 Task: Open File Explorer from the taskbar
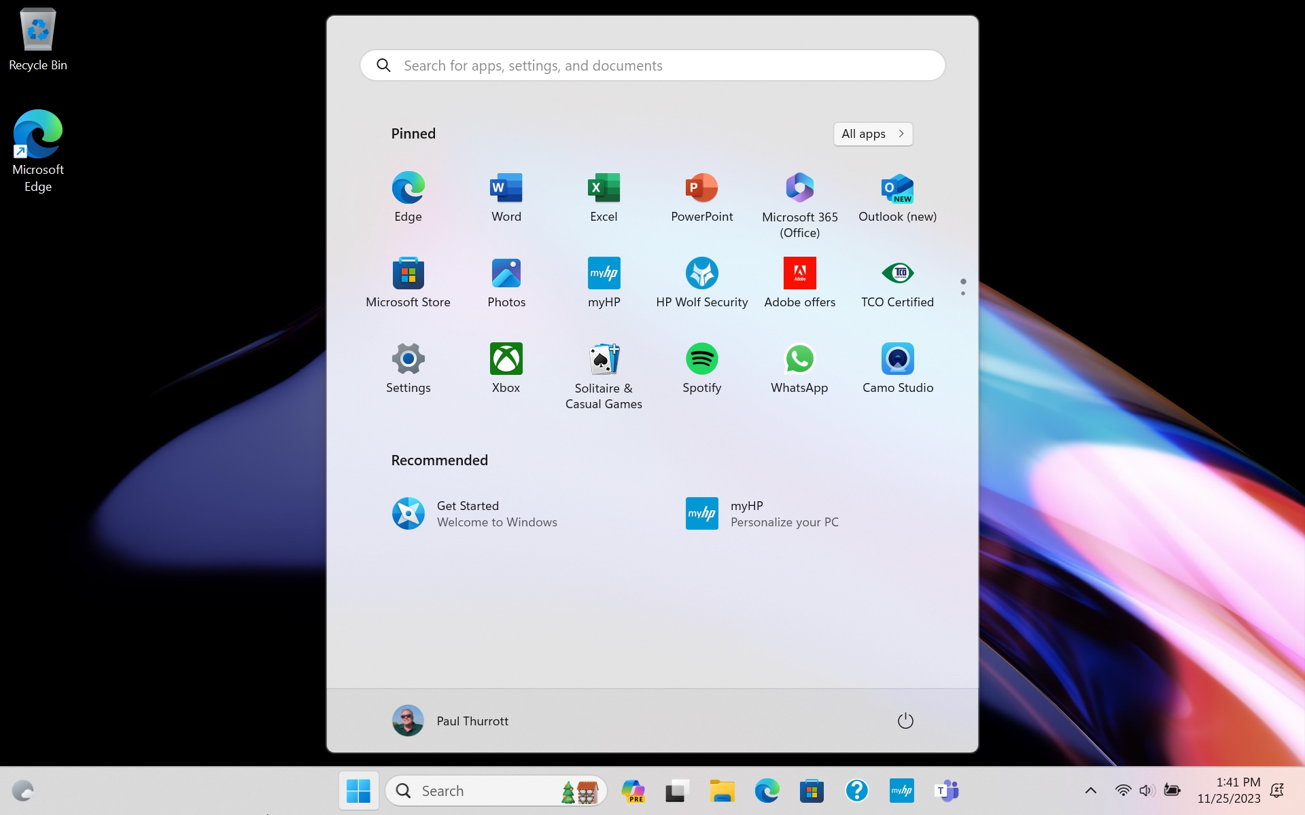[x=722, y=791]
